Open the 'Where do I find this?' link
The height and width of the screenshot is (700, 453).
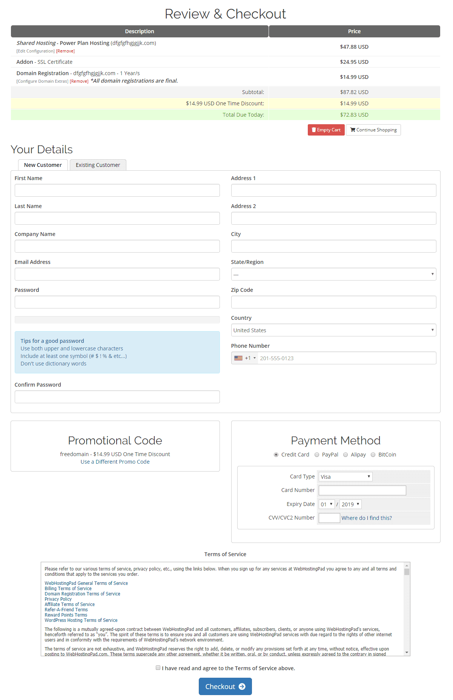point(366,518)
